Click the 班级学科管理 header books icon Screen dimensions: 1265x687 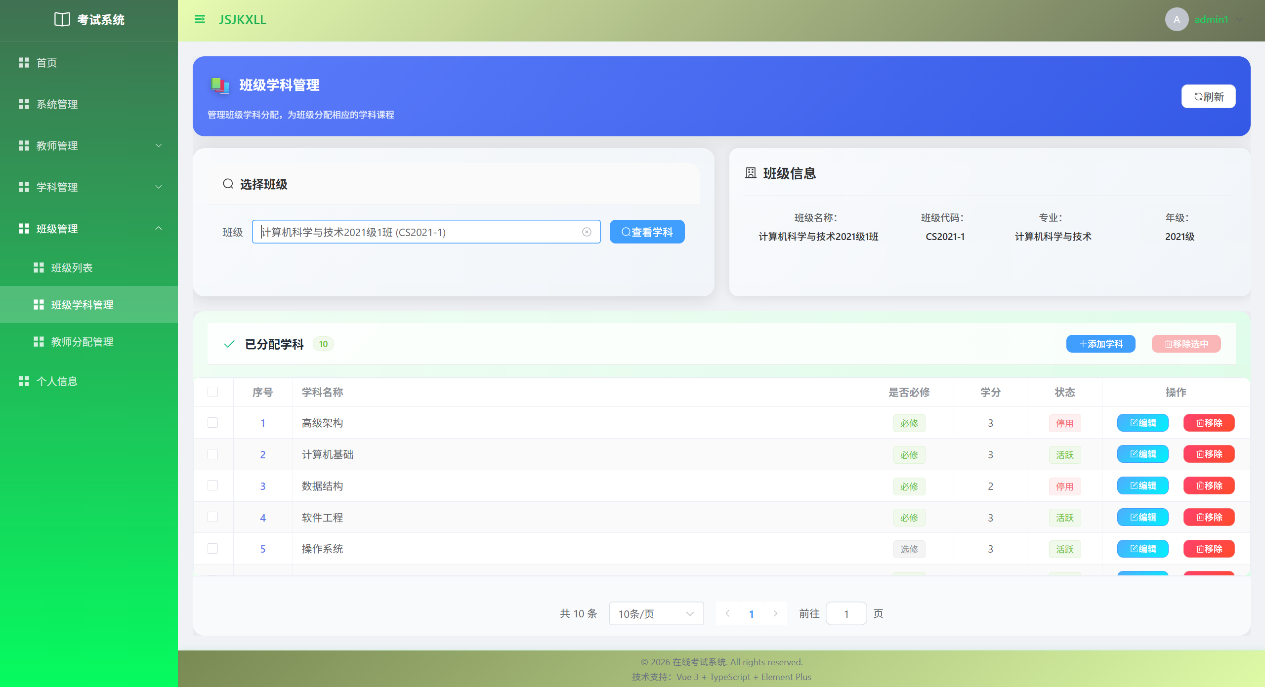tap(220, 85)
